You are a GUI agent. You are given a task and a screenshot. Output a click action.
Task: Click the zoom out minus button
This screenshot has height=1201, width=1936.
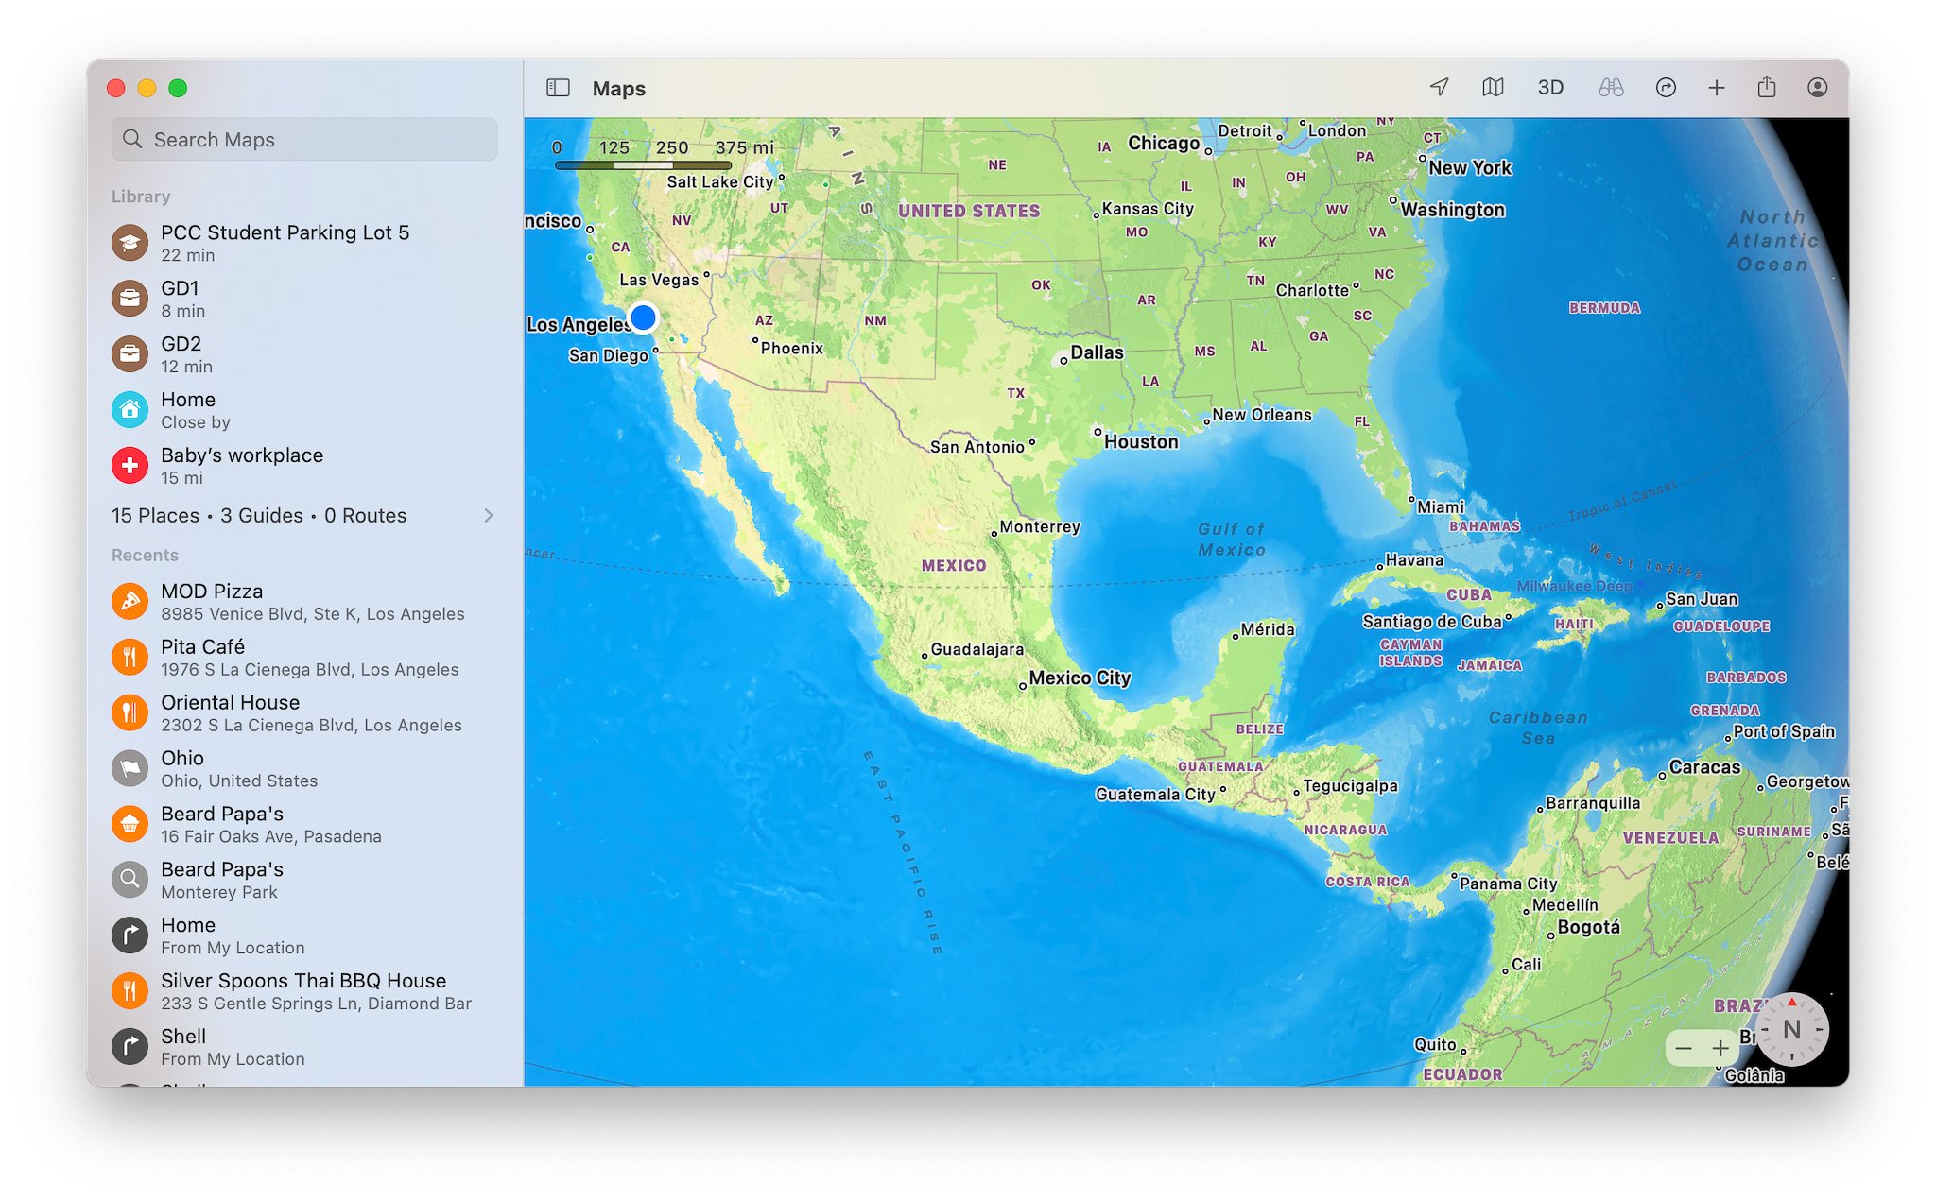click(x=1684, y=1049)
